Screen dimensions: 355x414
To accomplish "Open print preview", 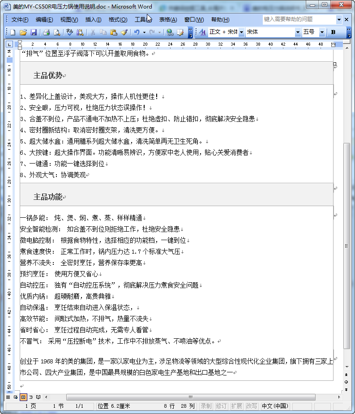I will pos(57,32).
